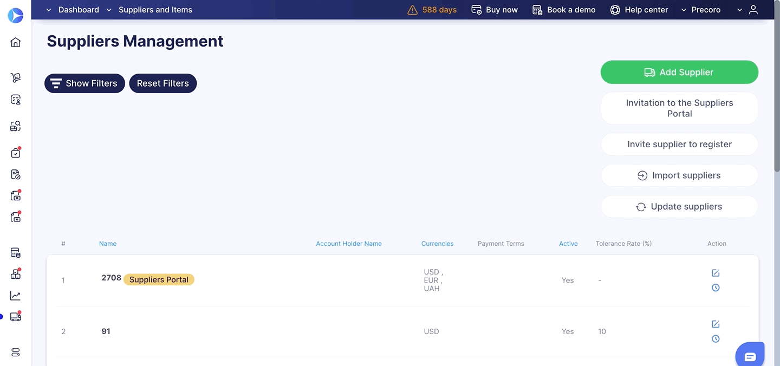Click supplier name 2708
Viewport: 780px width, 366px height.
(111, 278)
